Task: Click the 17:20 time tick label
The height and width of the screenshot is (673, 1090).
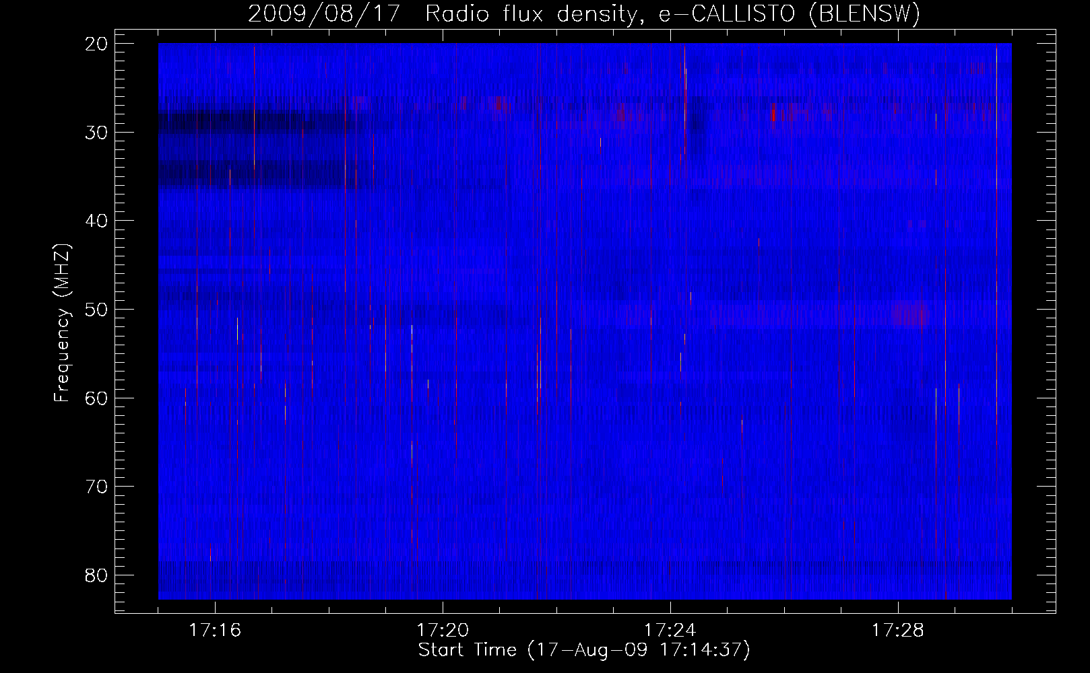Action: click(x=443, y=631)
